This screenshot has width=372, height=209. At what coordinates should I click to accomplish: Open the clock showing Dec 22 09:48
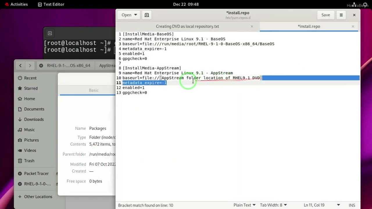[186, 4]
